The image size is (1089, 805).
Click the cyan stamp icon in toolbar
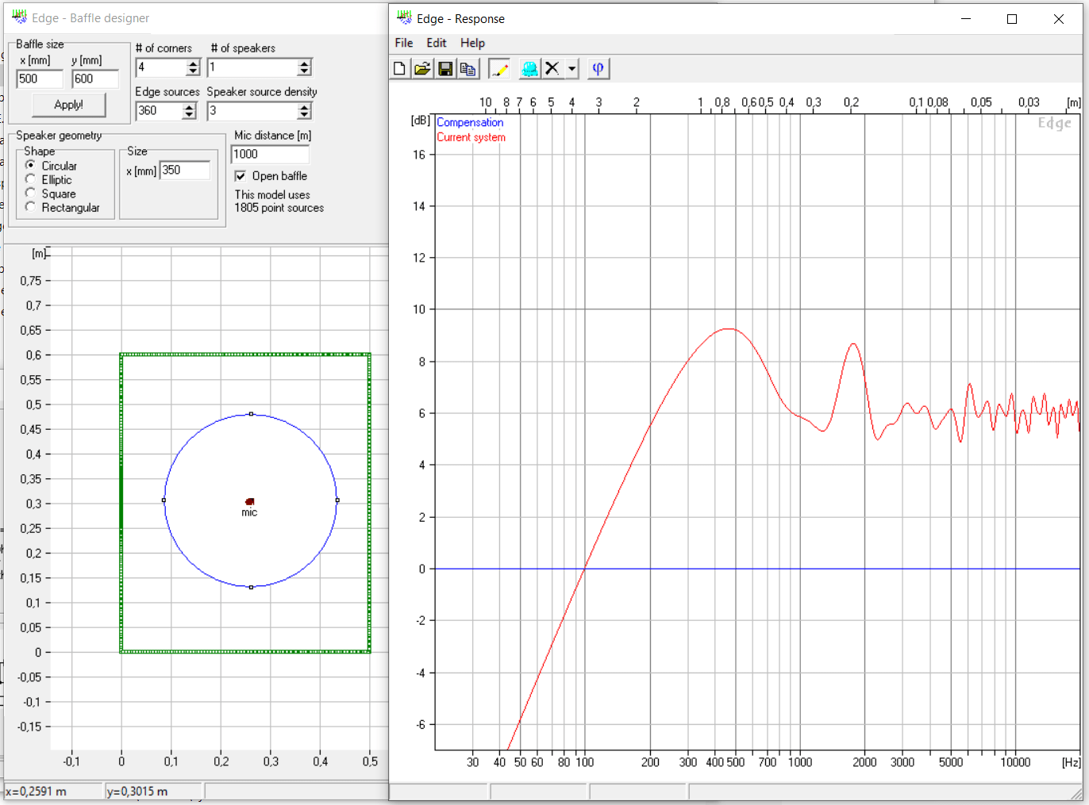click(x=529, y=69)
